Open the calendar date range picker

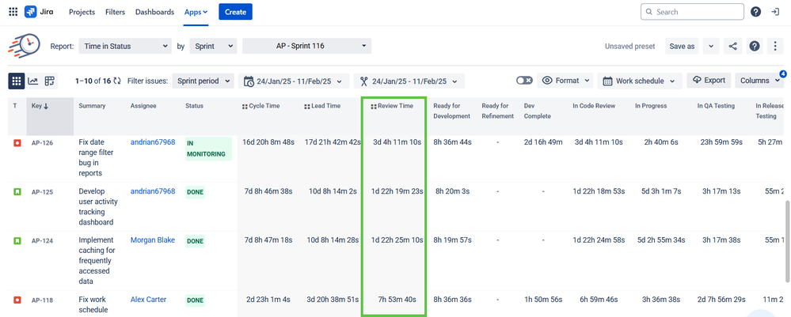pos(295,81)
